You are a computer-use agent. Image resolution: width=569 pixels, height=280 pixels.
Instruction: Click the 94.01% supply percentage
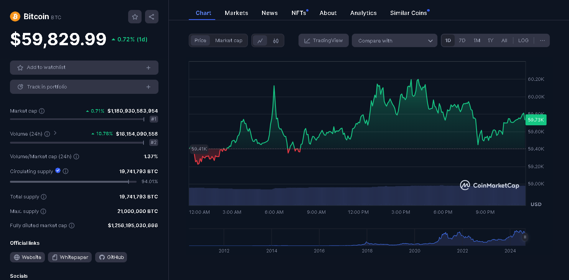click(x=150, y=182)
